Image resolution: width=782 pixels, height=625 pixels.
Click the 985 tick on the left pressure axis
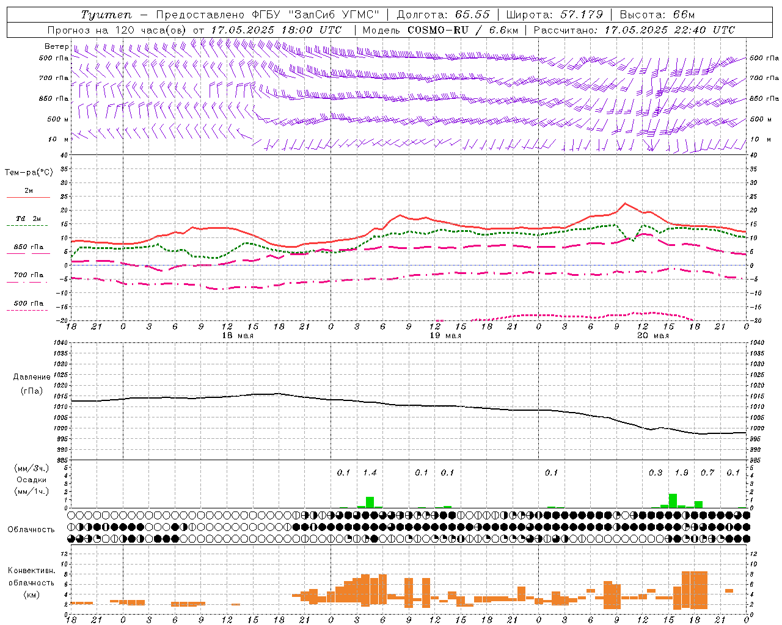pos(64,460)
